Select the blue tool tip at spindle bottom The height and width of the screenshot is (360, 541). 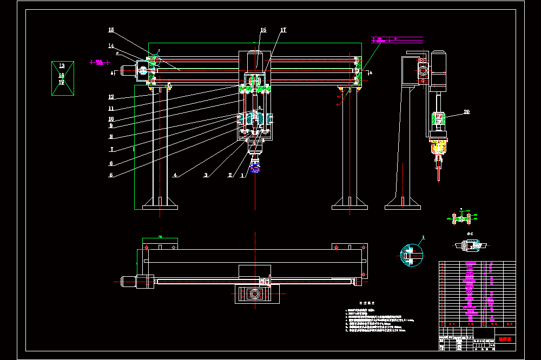click(x=255, y=169)
